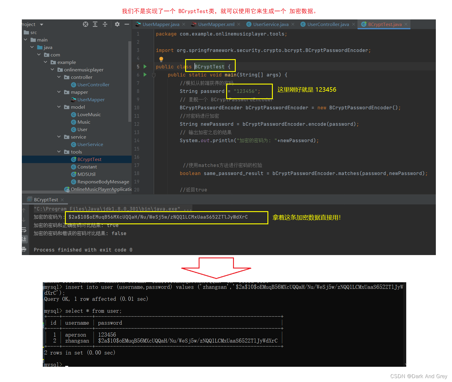Select BCryptTest in the project tree
452x382 pixels.
point(89,159)
